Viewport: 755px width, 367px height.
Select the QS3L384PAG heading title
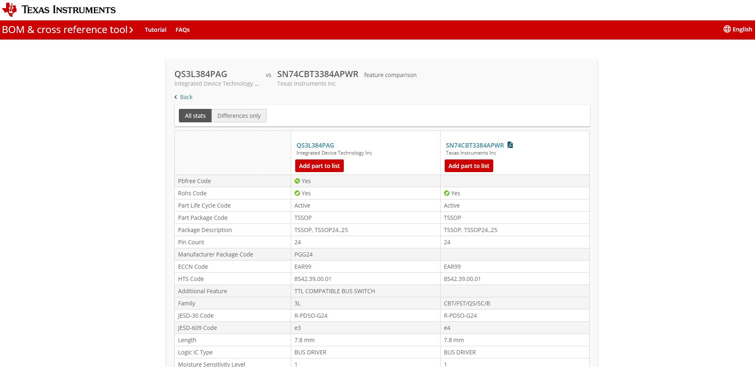[201, 74]
